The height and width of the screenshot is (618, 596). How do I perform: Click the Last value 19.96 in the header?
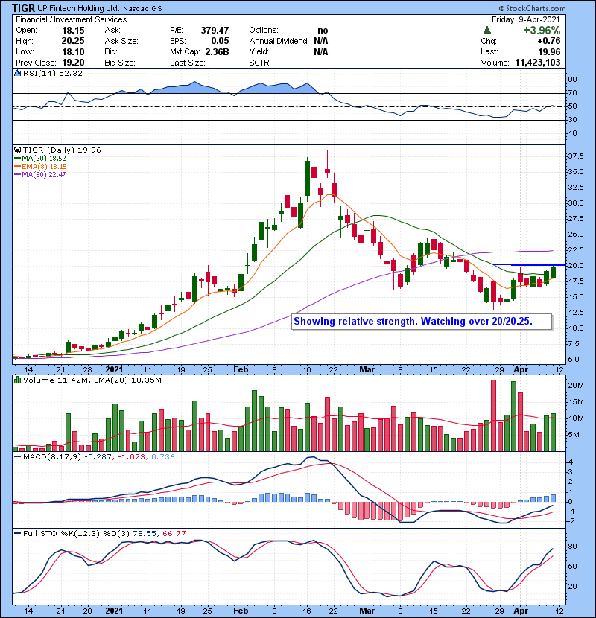coord(550,51)
